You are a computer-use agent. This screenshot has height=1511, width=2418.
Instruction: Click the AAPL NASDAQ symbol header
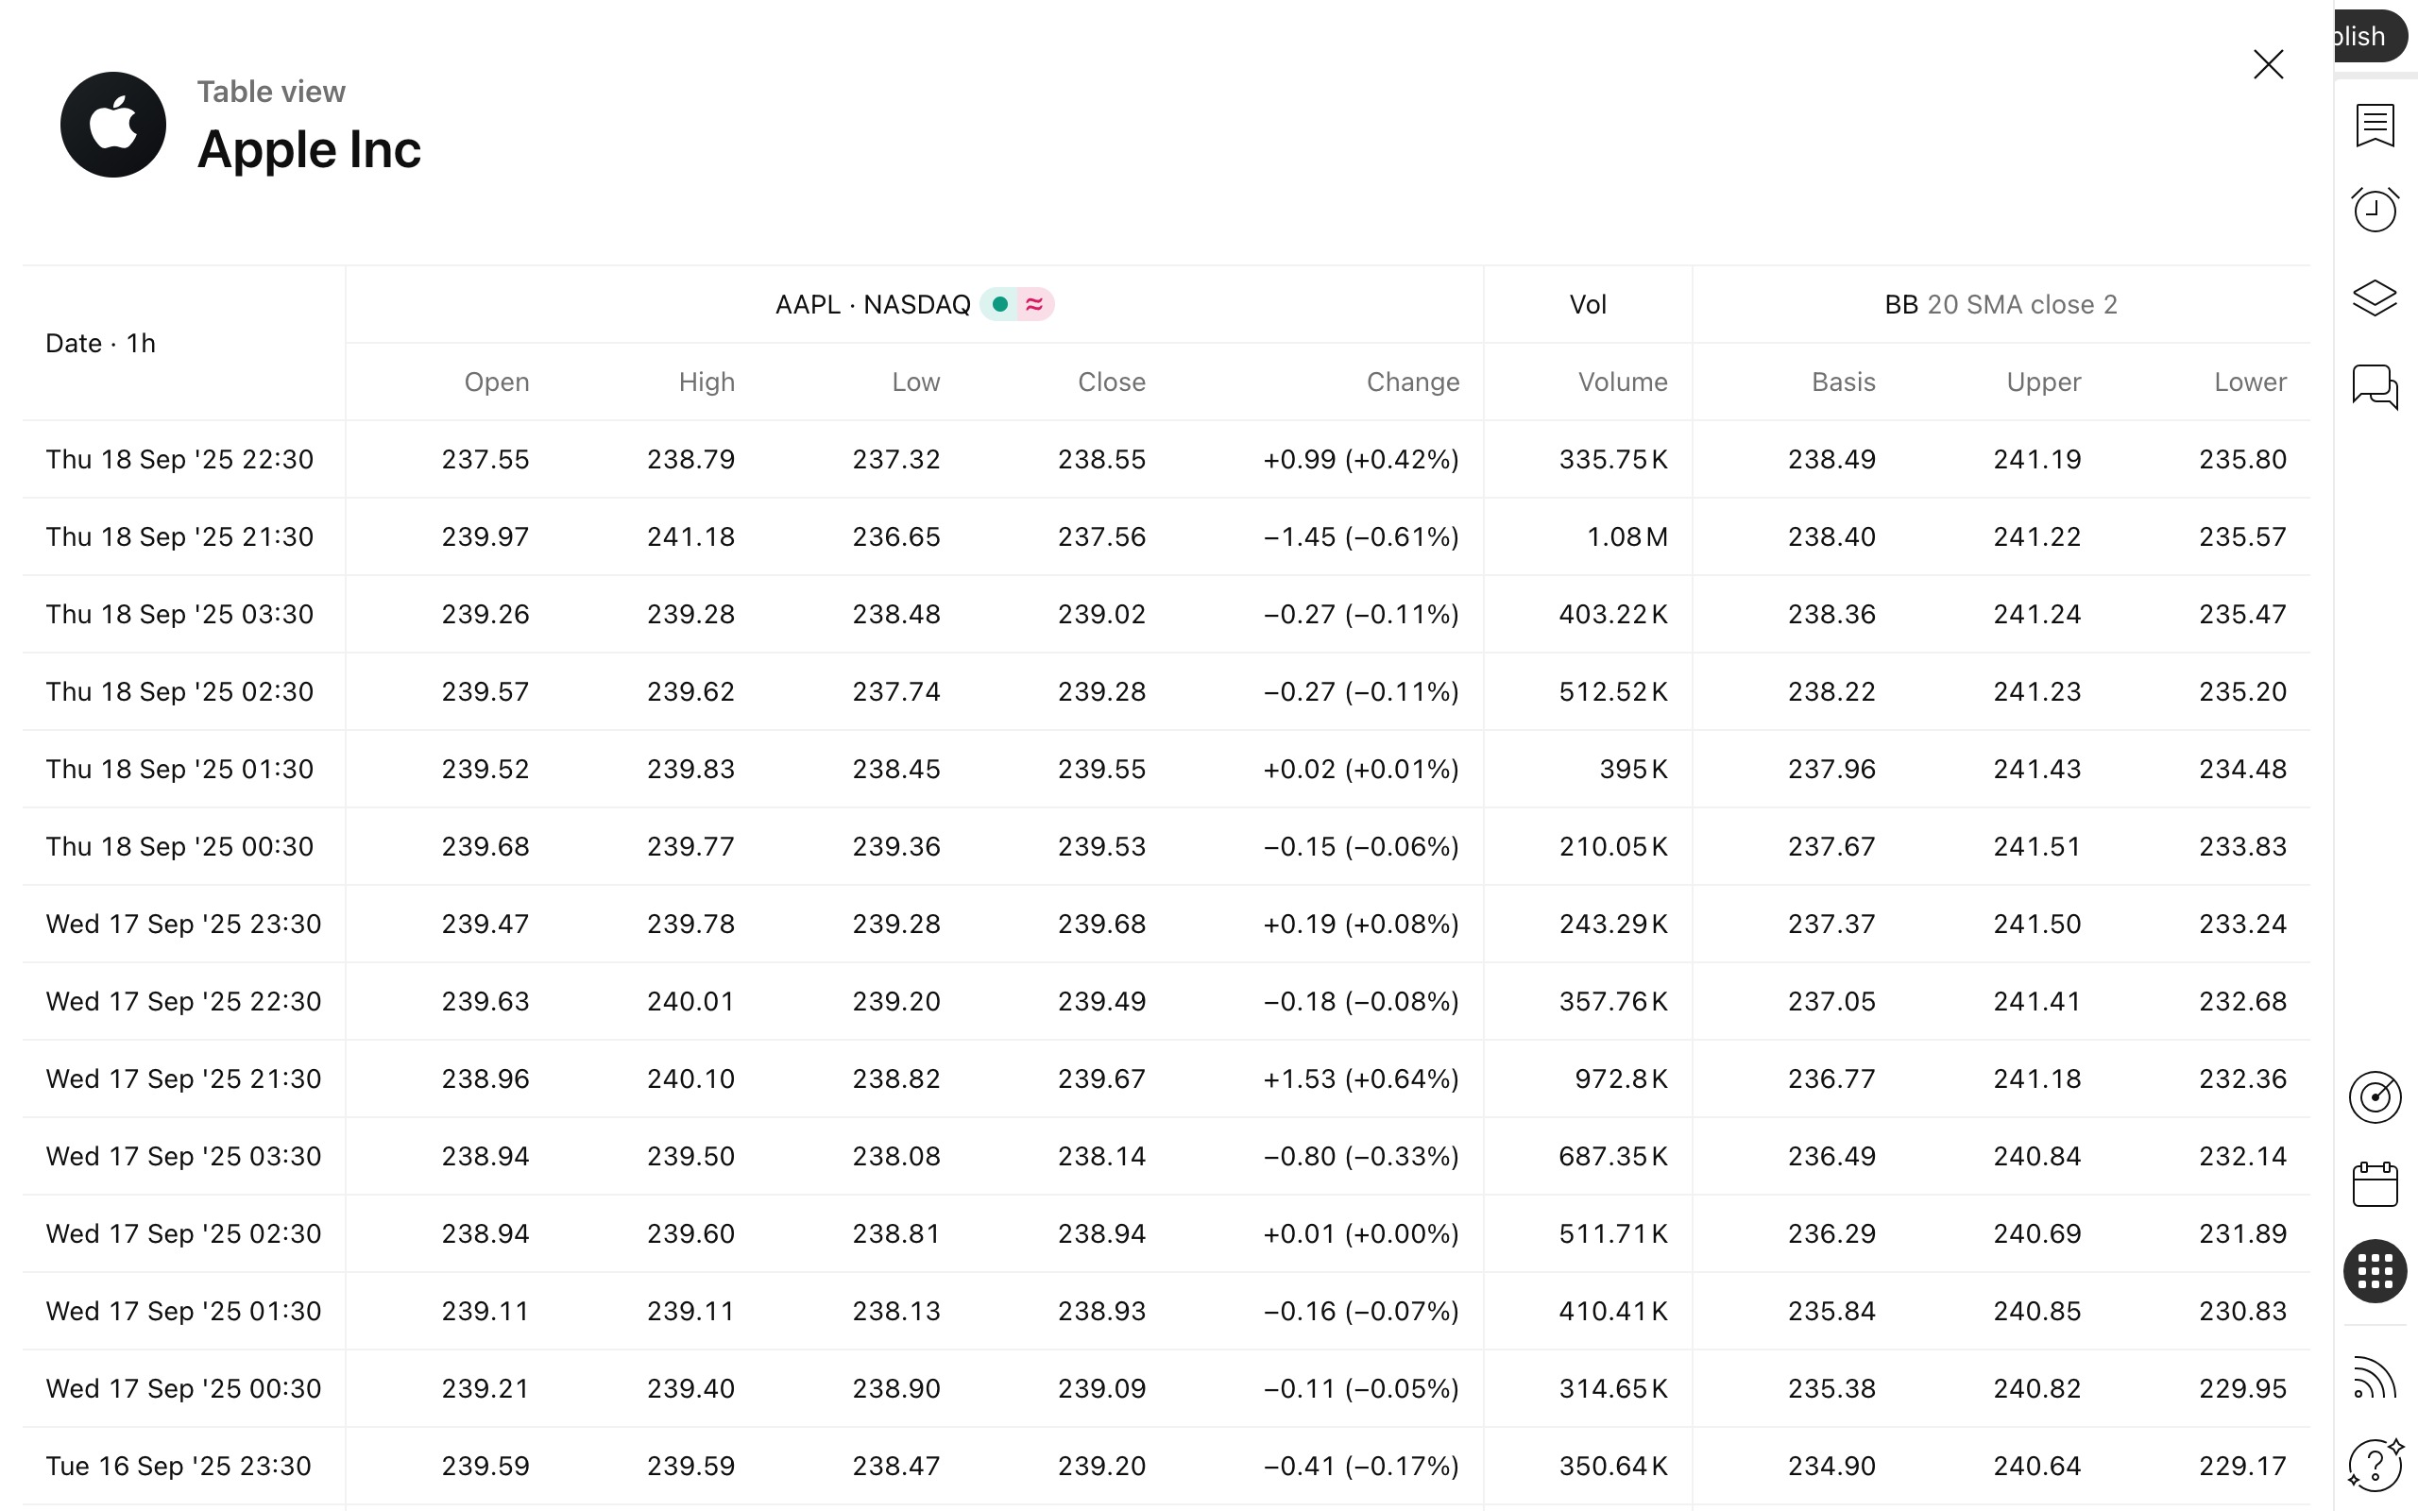pyautogui.click(x=871, y=304)
